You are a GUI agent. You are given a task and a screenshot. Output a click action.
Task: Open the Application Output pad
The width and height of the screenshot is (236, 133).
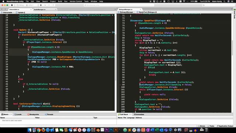[225, 126]
